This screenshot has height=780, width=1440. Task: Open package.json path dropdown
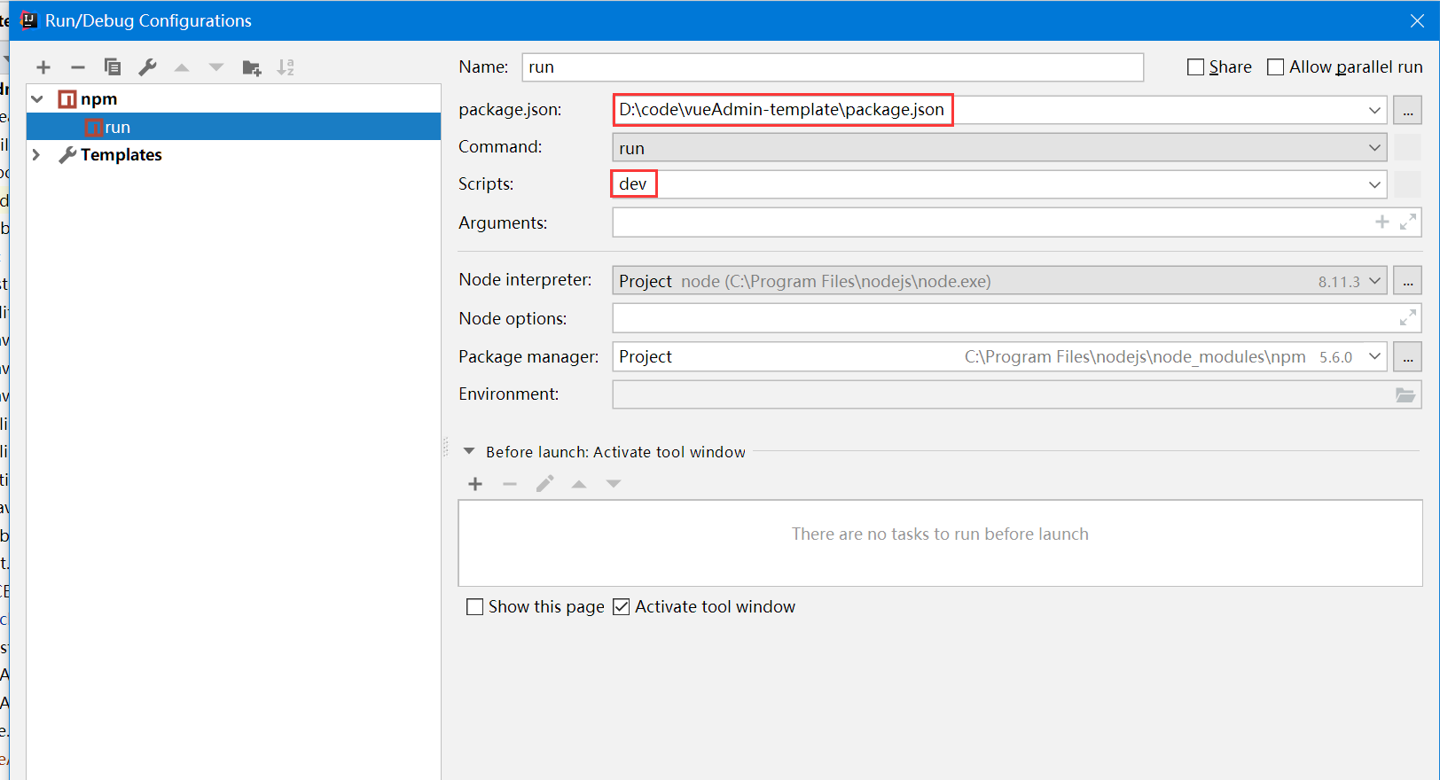[x=1374, y=111]
